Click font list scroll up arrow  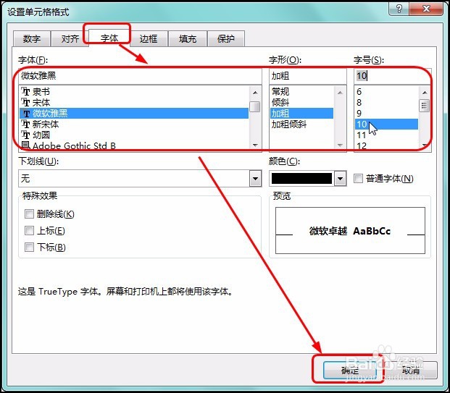pos(255,93)
